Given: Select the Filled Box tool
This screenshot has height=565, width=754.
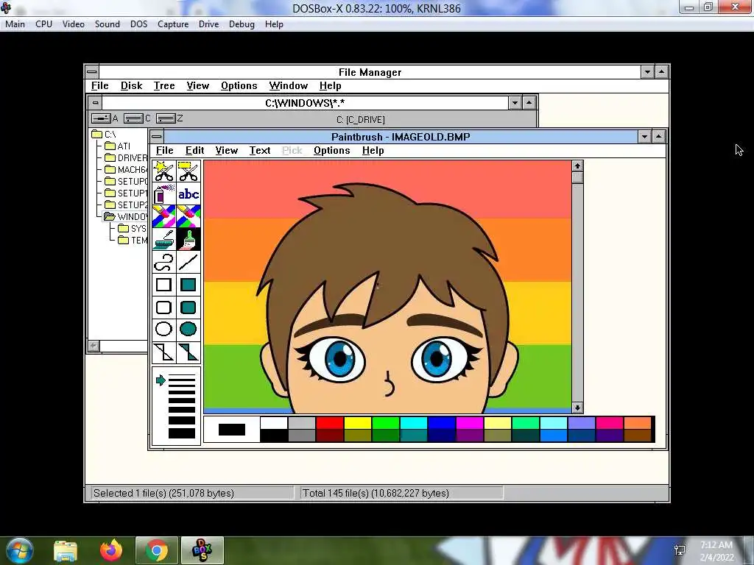Looking at the screenshot, I should [188, 285].
